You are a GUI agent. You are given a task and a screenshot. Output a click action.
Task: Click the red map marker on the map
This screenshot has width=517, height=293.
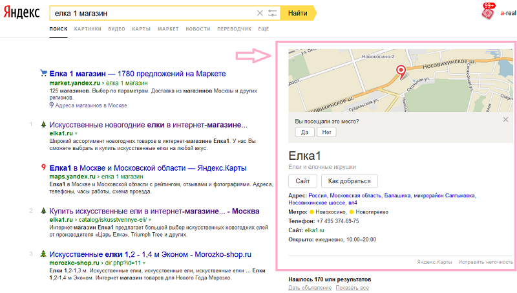pyautogui.click(x=401, y=72)
